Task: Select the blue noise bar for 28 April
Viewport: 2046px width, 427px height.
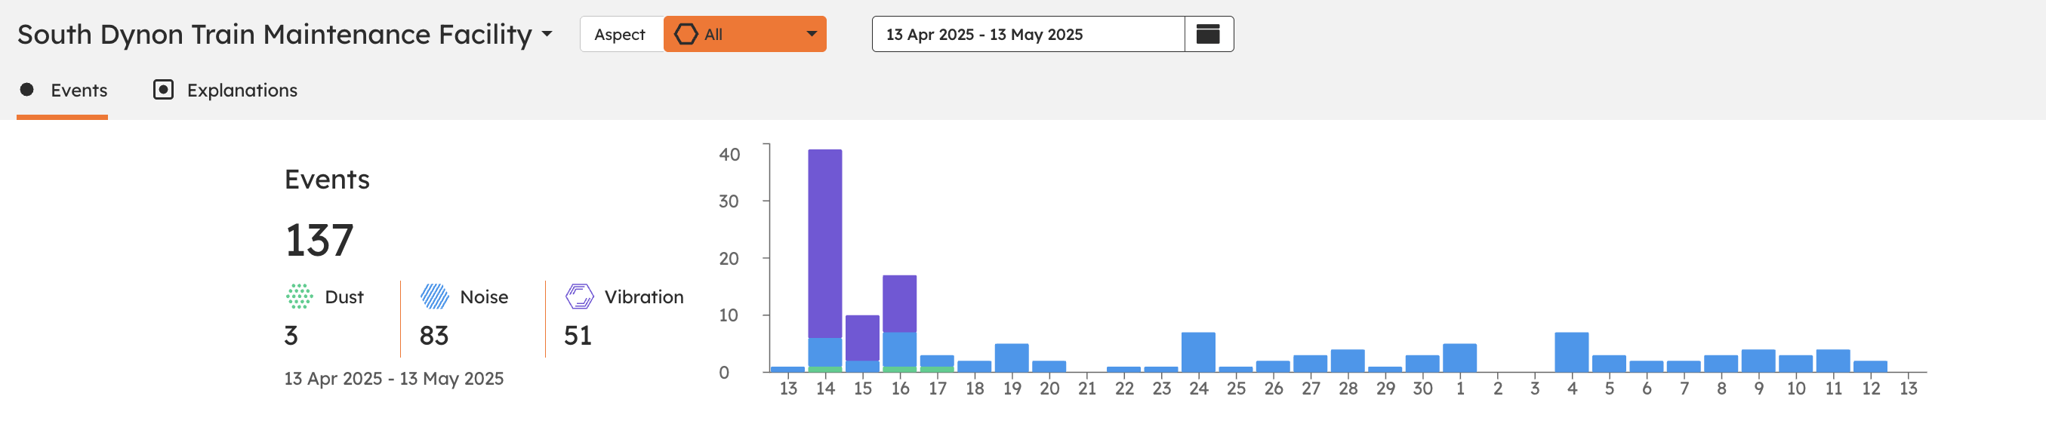Action: click(x=1347, y=361)
